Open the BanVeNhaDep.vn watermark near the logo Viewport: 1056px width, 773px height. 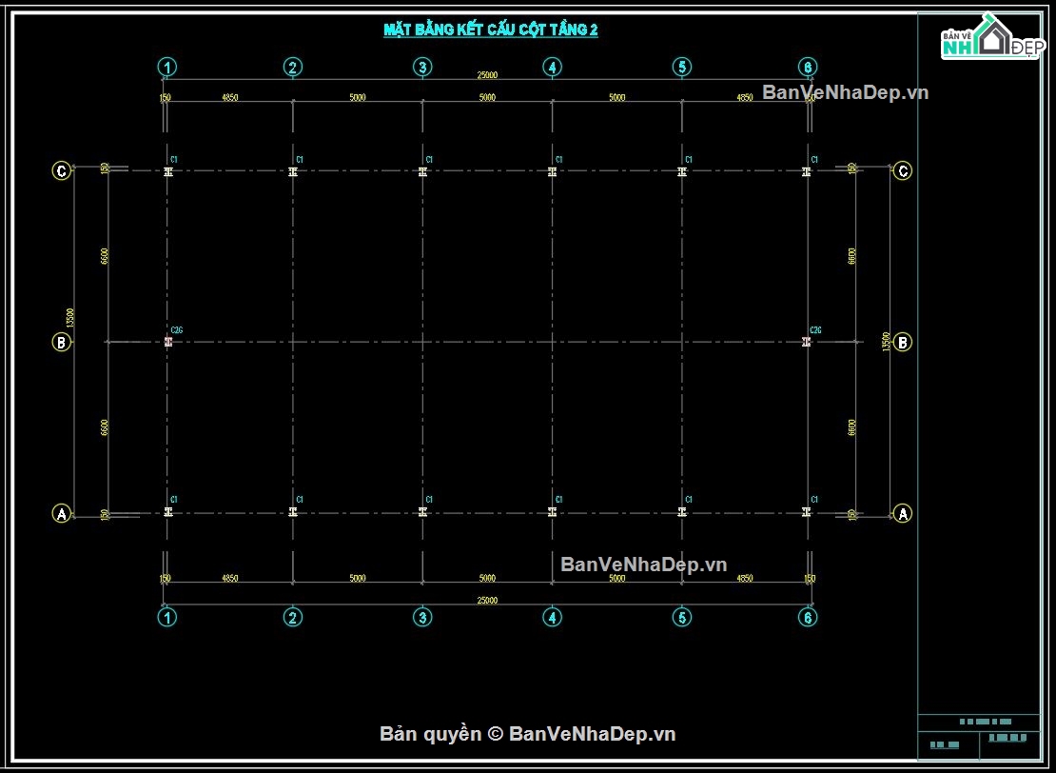[x=845, y=93]
